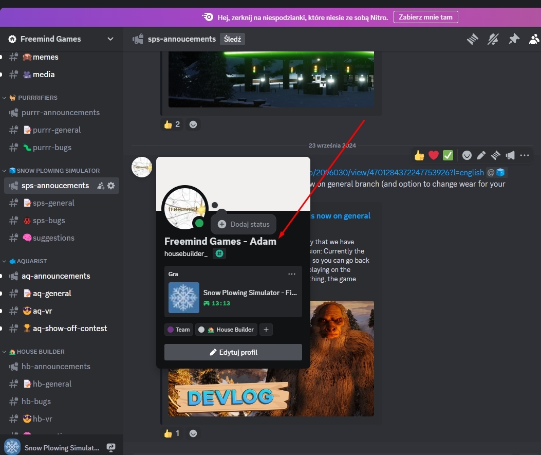Viewport: 541px width, 455px height.
Task: Click the Edytuj profil button
Action: (233, 352)
